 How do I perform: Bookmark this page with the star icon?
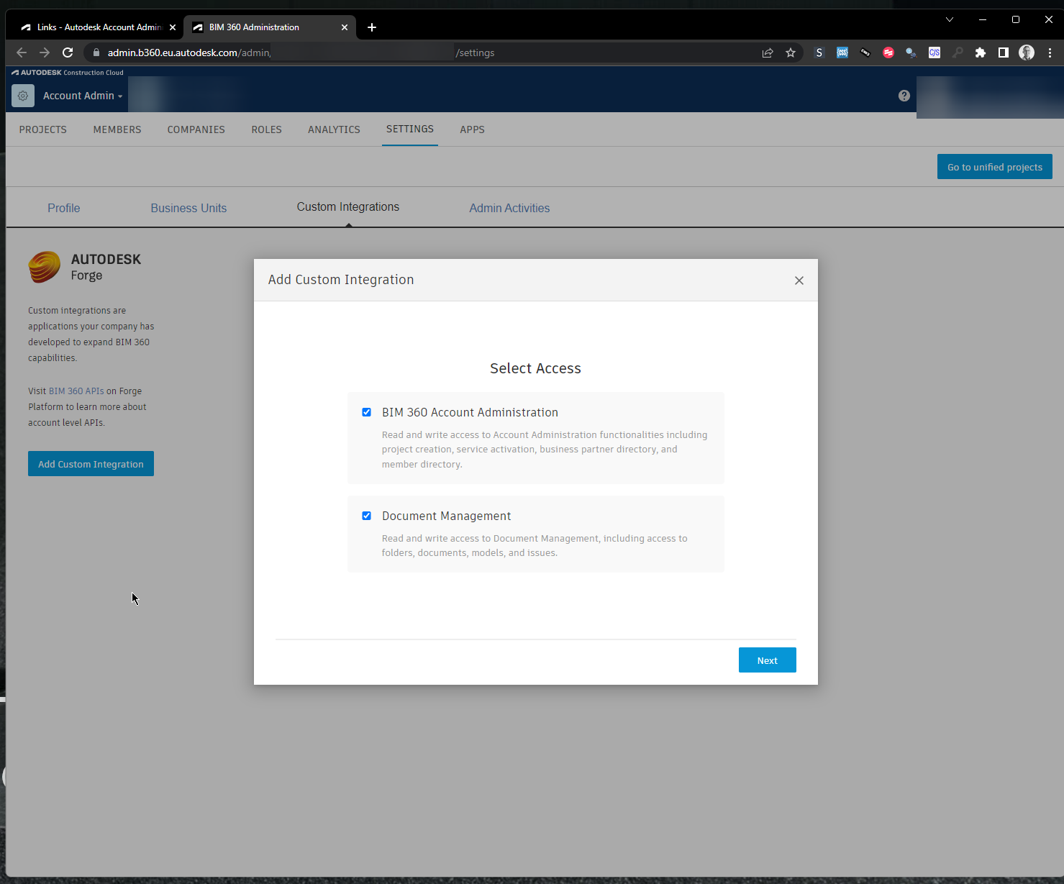(x=791, y=53)
